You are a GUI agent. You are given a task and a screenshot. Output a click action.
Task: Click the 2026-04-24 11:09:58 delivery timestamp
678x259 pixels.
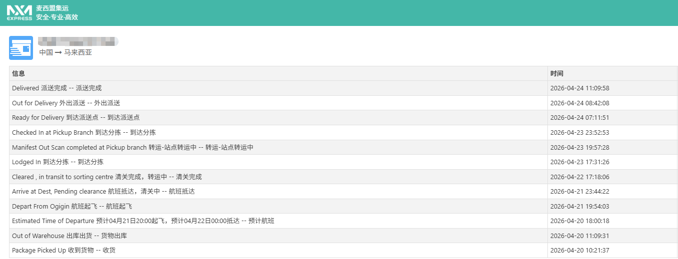click(579, 88)
